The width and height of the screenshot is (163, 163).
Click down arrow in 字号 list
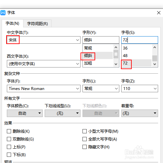(x=155, y=64)
